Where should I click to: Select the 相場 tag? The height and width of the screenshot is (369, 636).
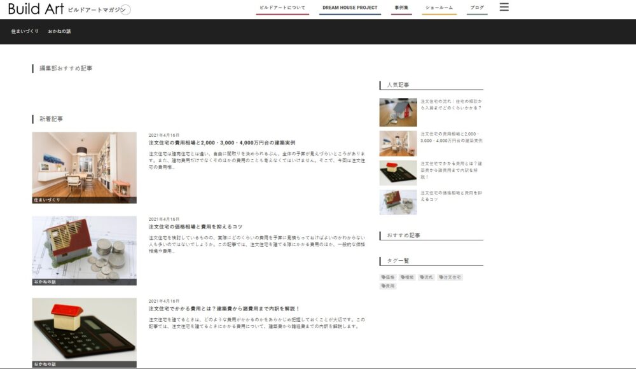coord(408,277)
